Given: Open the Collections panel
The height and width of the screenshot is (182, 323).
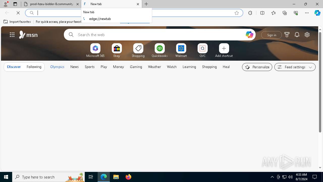Looking at the screenshot, I should (x=285, y=13).
